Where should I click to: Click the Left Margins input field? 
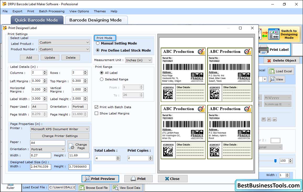(x=37, y=81)
